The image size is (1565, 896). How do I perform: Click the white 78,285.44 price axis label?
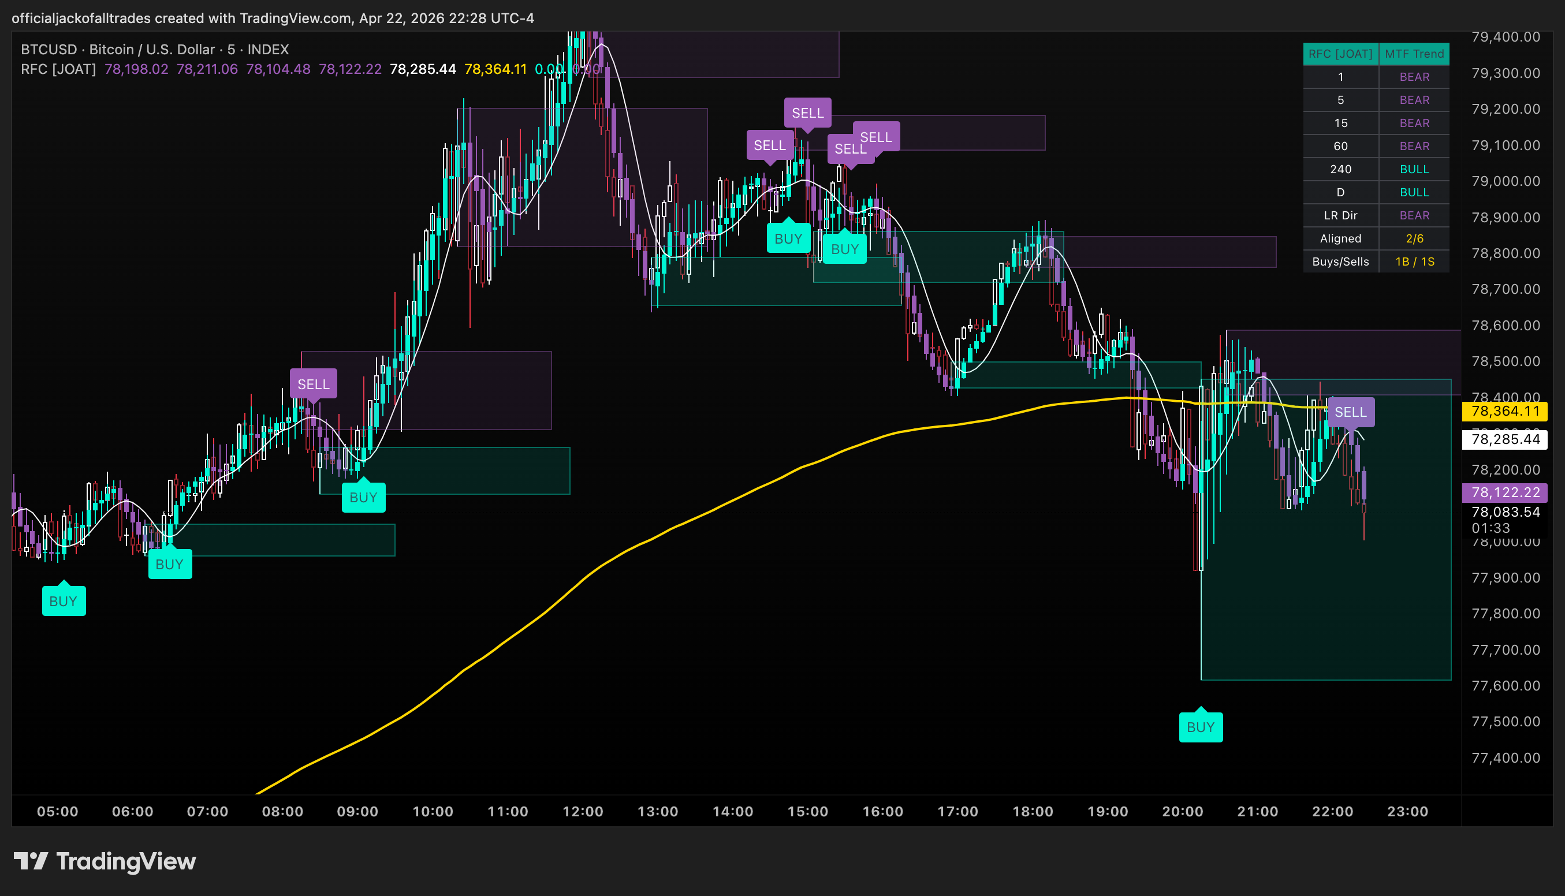(x=1505, y=439)
